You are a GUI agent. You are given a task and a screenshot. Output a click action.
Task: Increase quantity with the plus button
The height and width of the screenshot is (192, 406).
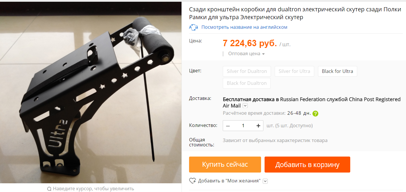pyautogui.click(x=258, y=126)
